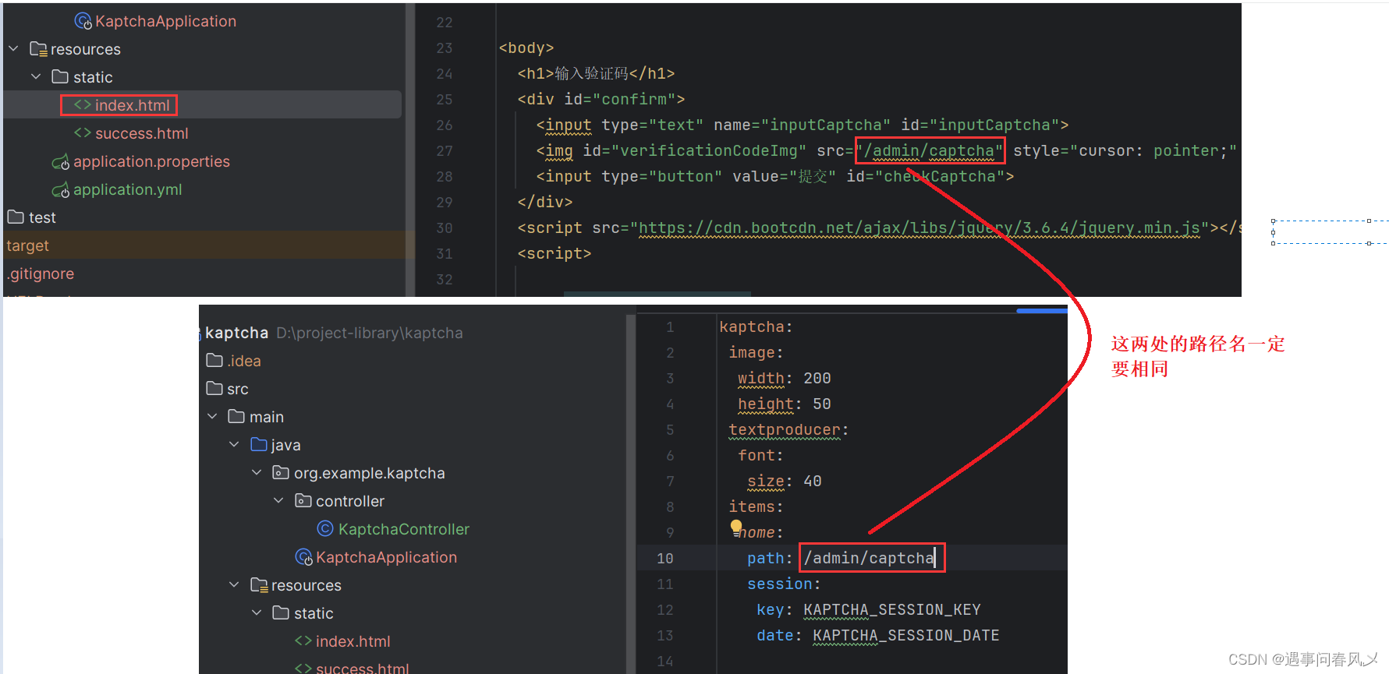Click the controller package icon
The height and width of the screenshot is (674, 1389).
[303, 500]
